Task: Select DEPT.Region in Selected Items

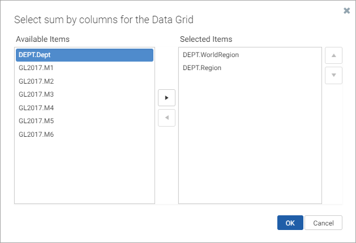Action: click(250, 68)
